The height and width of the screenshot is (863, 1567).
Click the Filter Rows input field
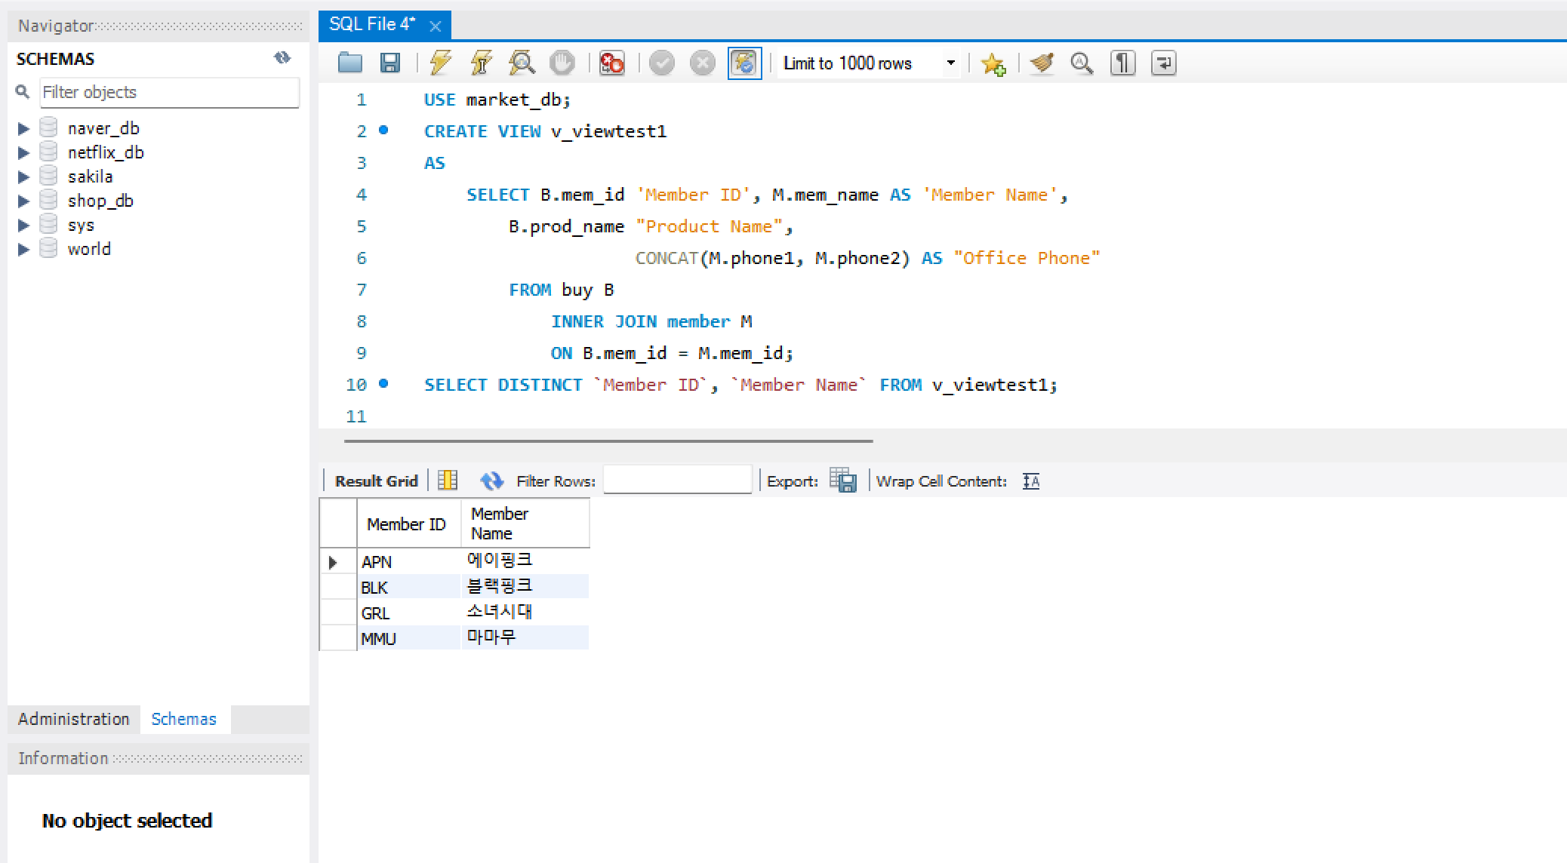coord(677,481)
